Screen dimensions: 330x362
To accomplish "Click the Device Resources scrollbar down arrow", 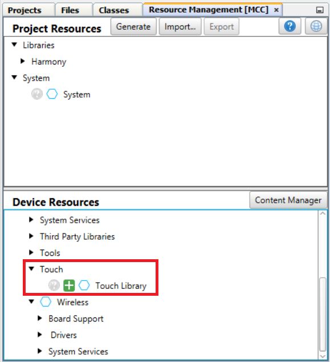I will point(323,356).
